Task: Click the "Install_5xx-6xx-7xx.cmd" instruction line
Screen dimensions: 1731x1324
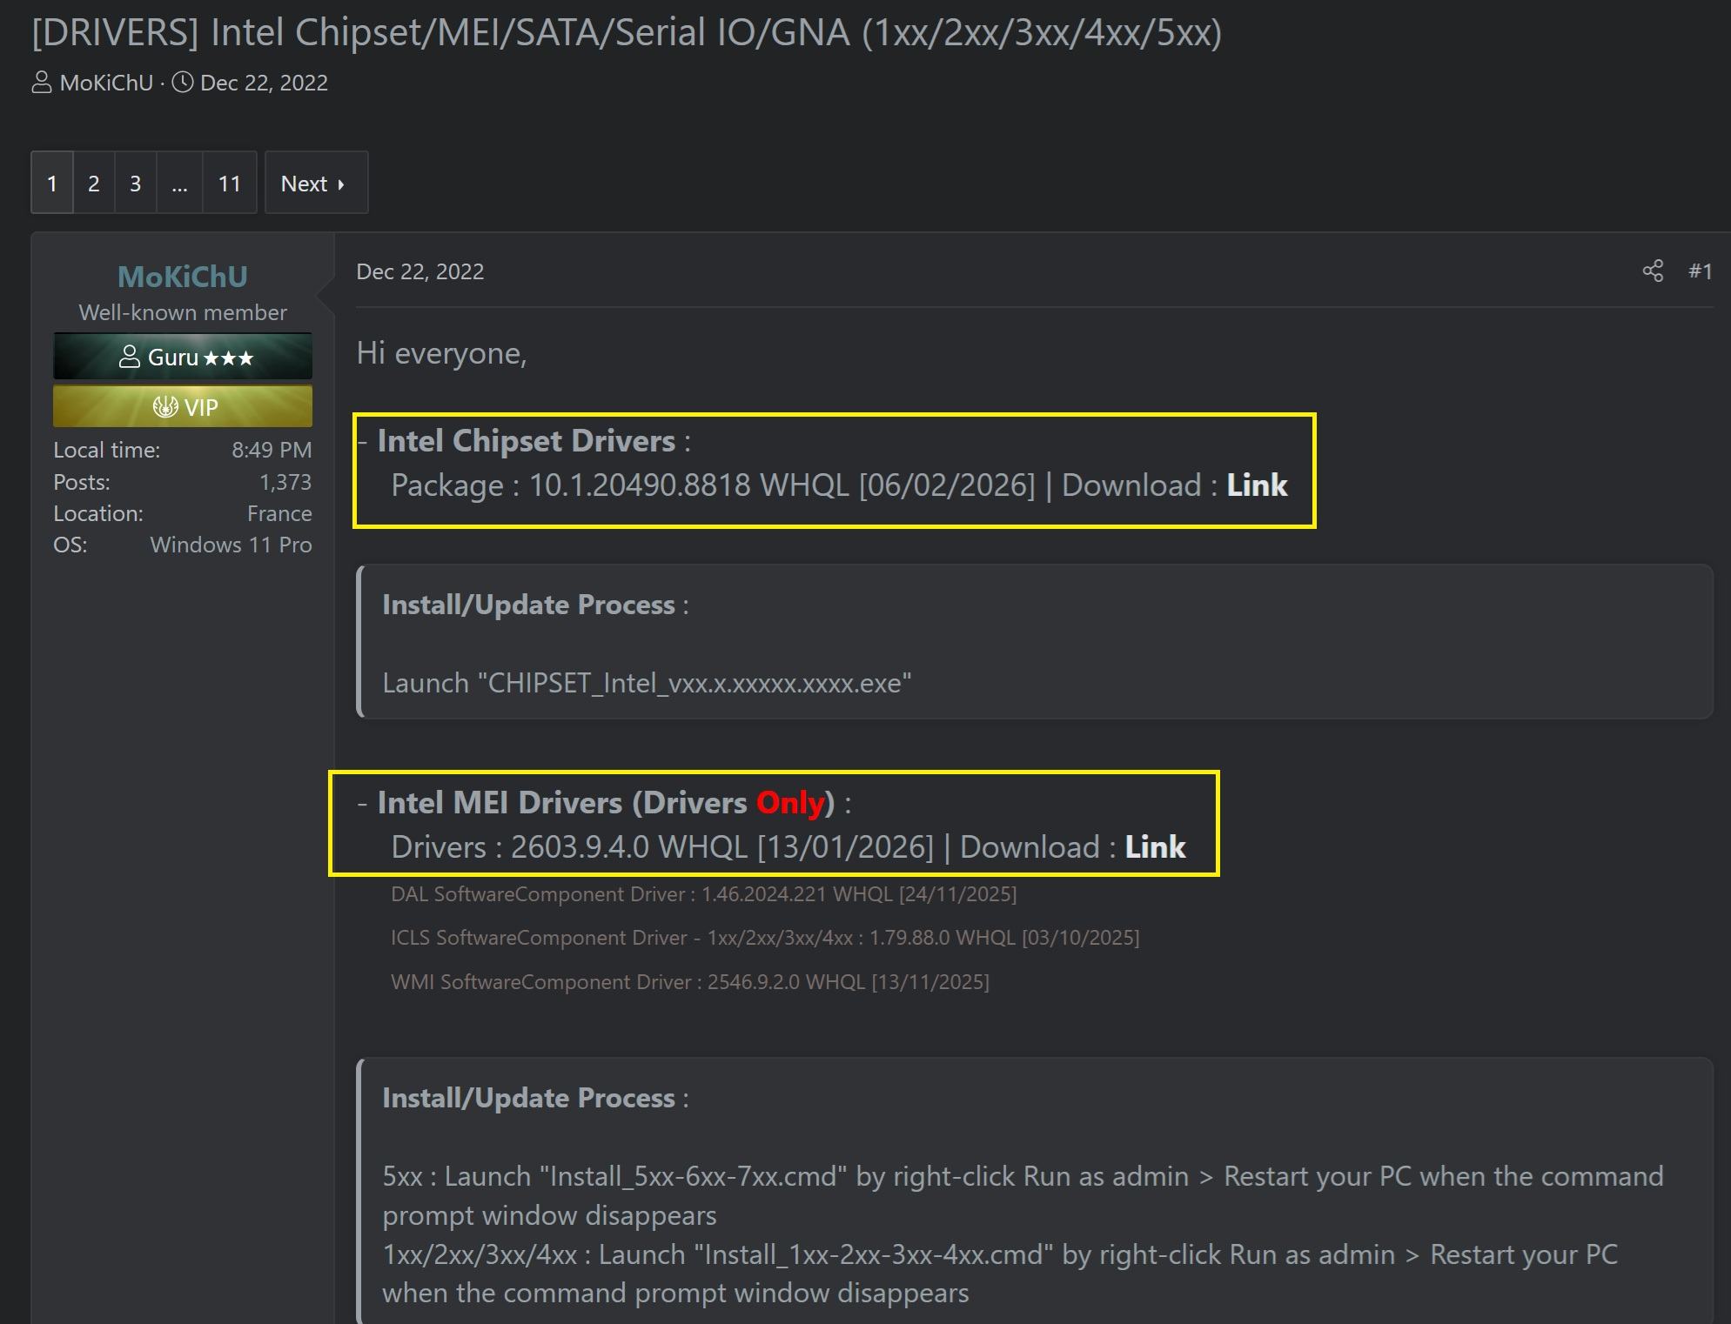Action: pos(1023,1195)
